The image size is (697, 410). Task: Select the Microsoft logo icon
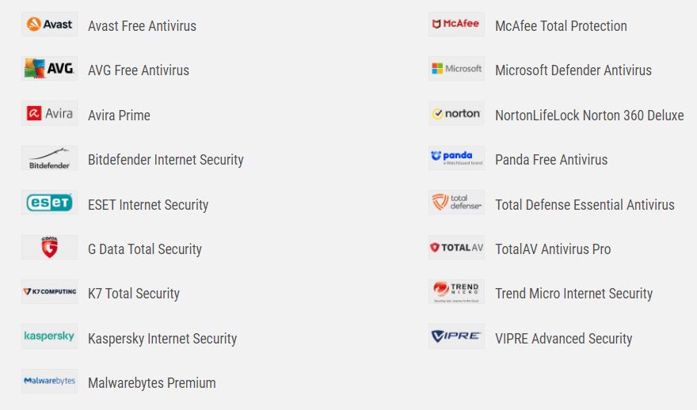coord(456,69)
